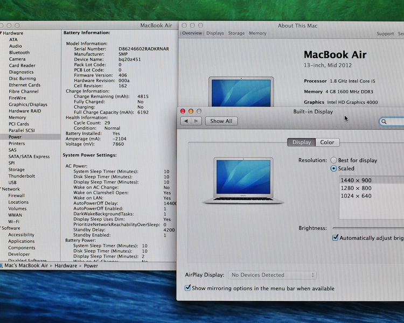
Task: Open Memory tab in About This Mac
Action: tap(257, 33)
